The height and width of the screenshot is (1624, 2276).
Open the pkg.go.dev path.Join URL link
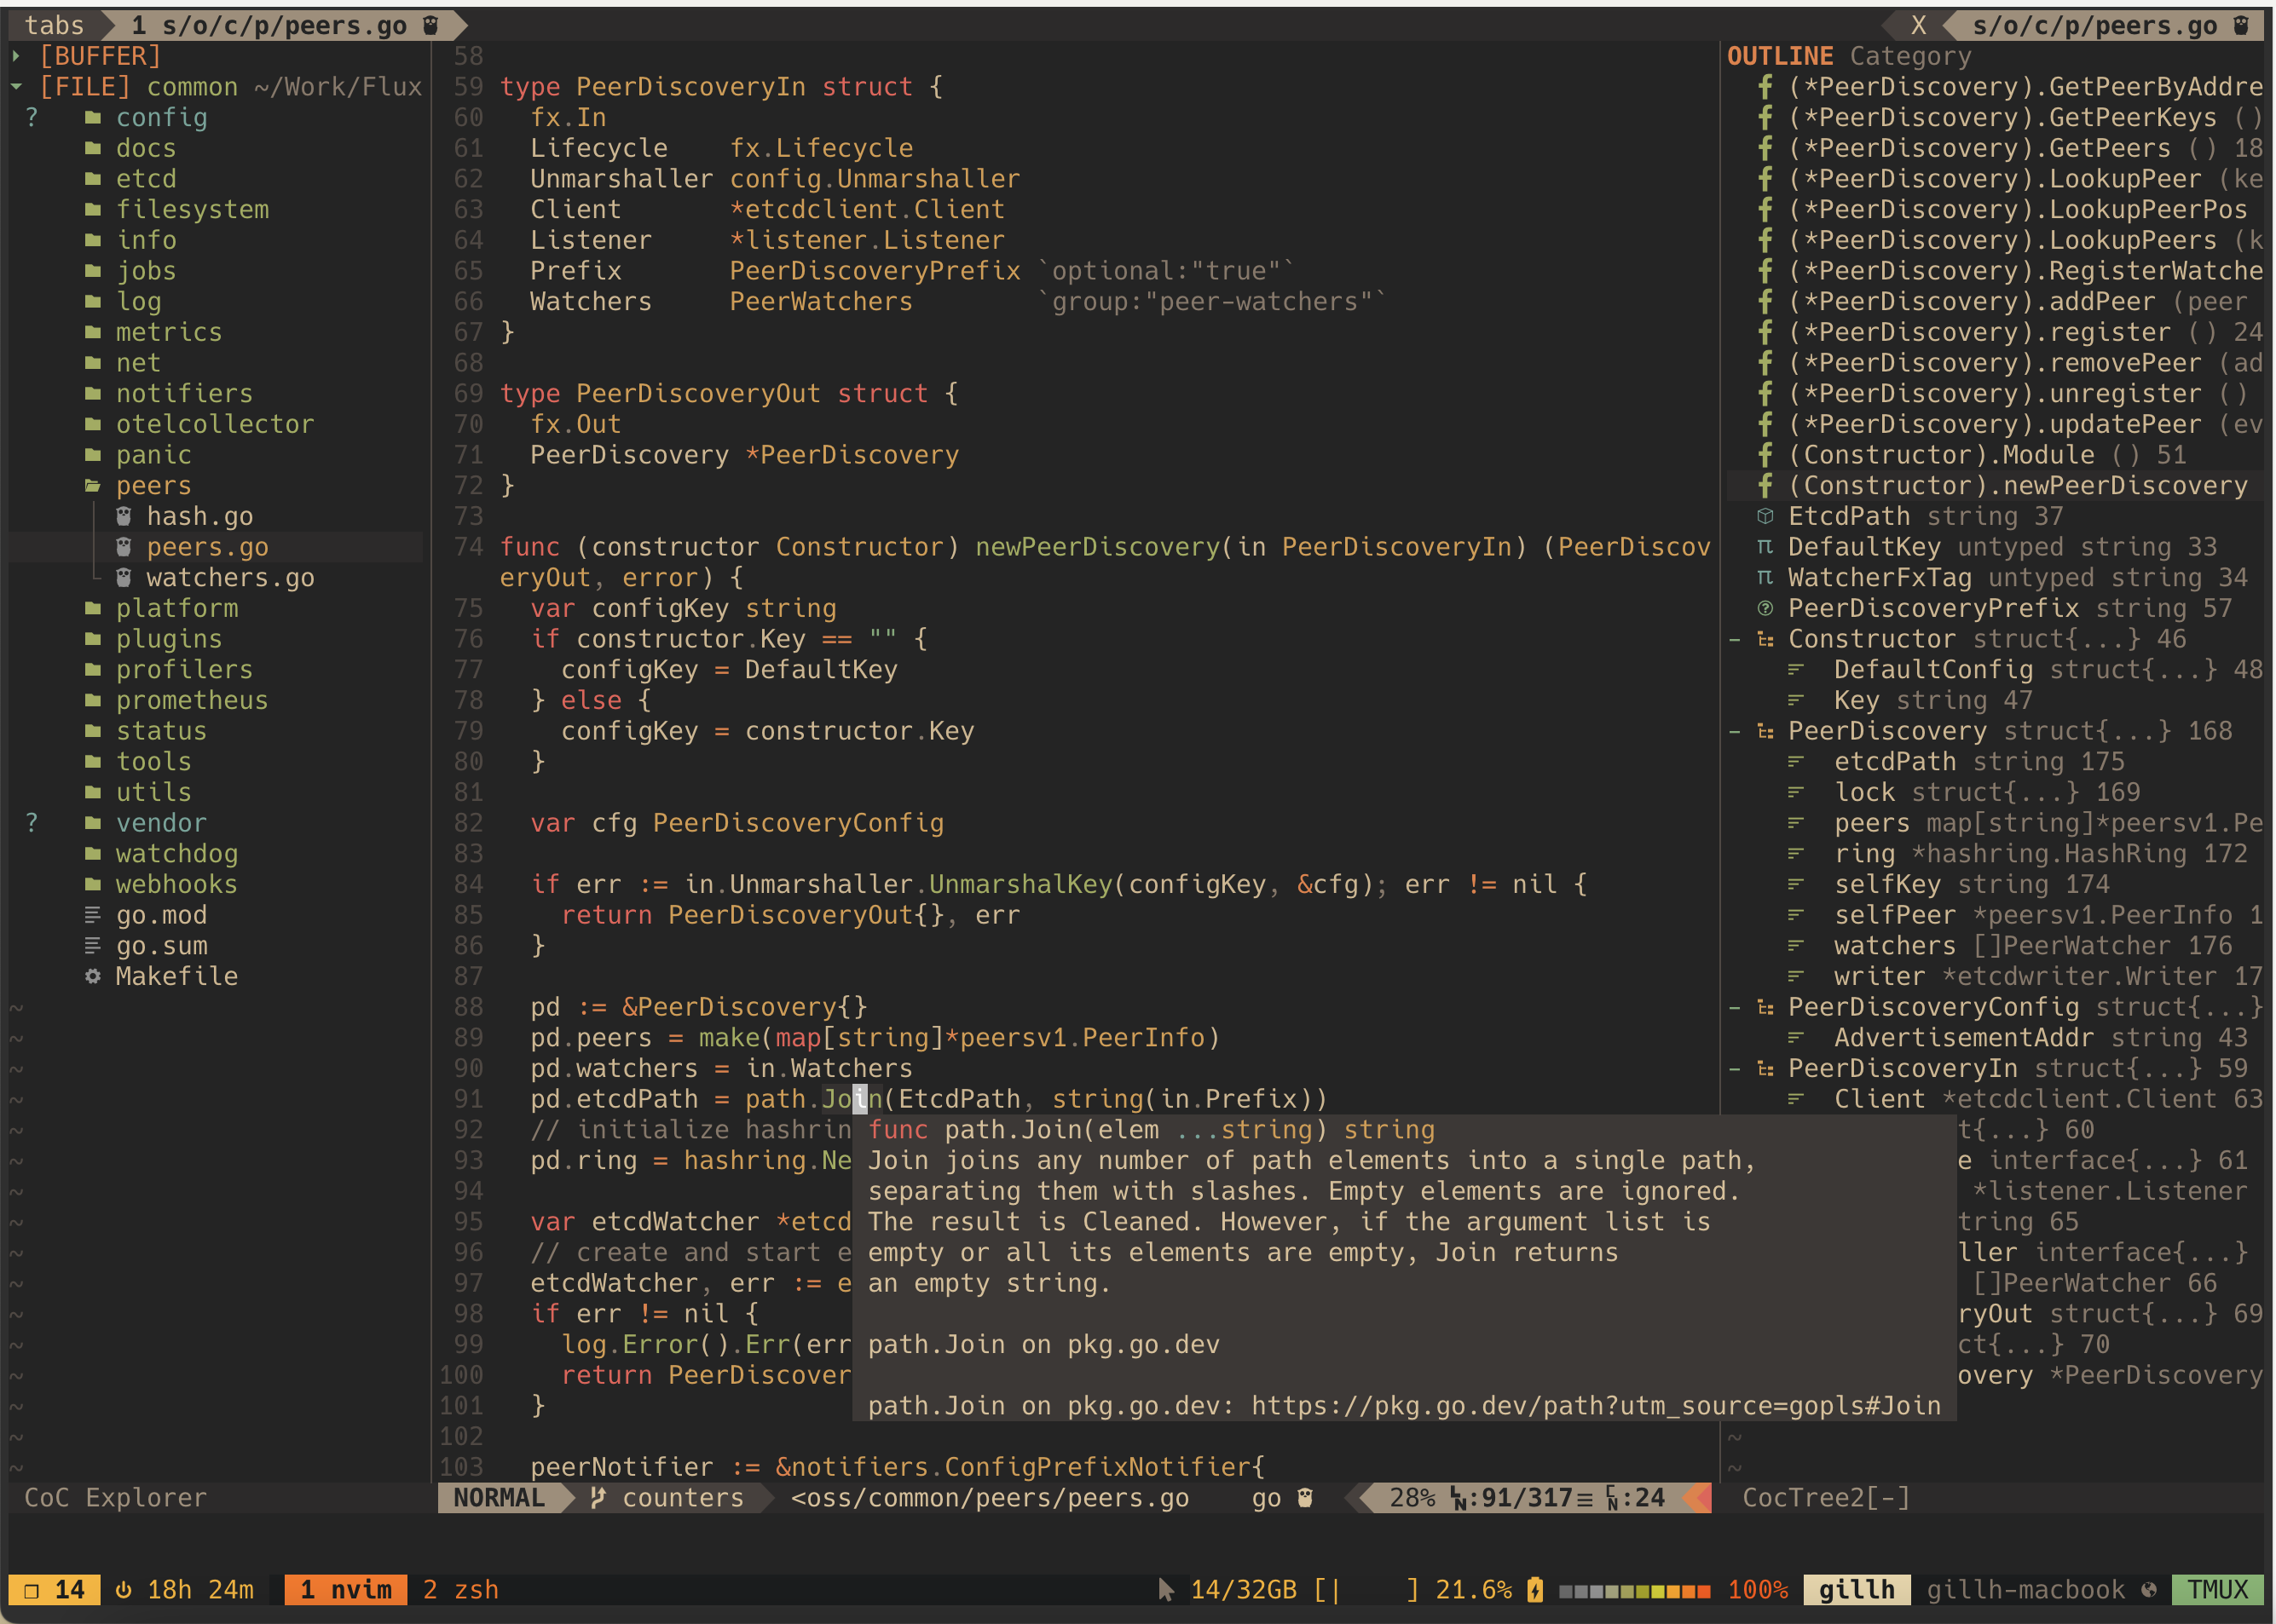(1596, 1406)
